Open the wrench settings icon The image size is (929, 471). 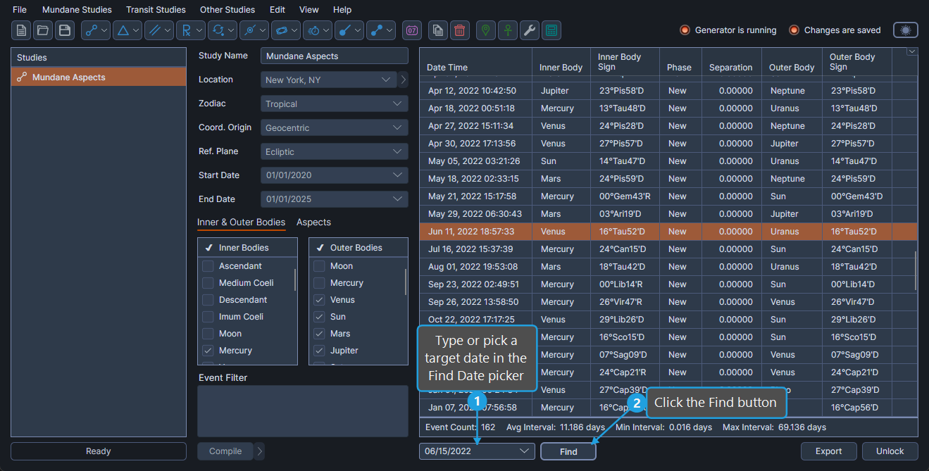pyautogui.click(x=530, y=30)
